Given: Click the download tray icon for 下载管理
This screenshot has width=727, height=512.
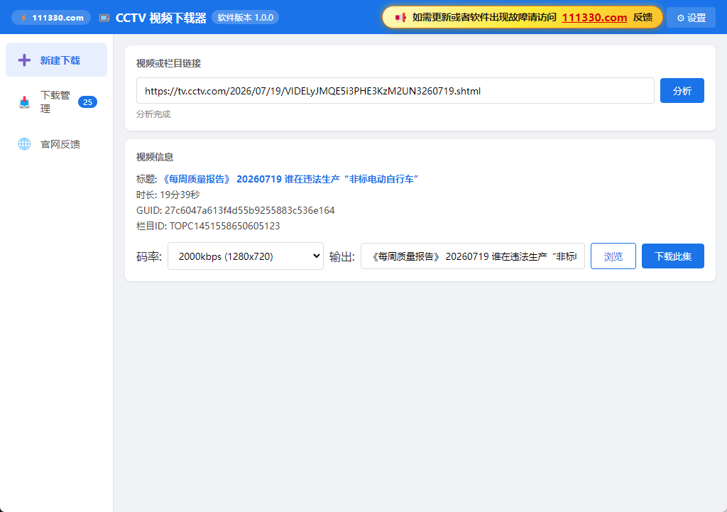Looking at the screenshot, I should (x=25, y=102).
